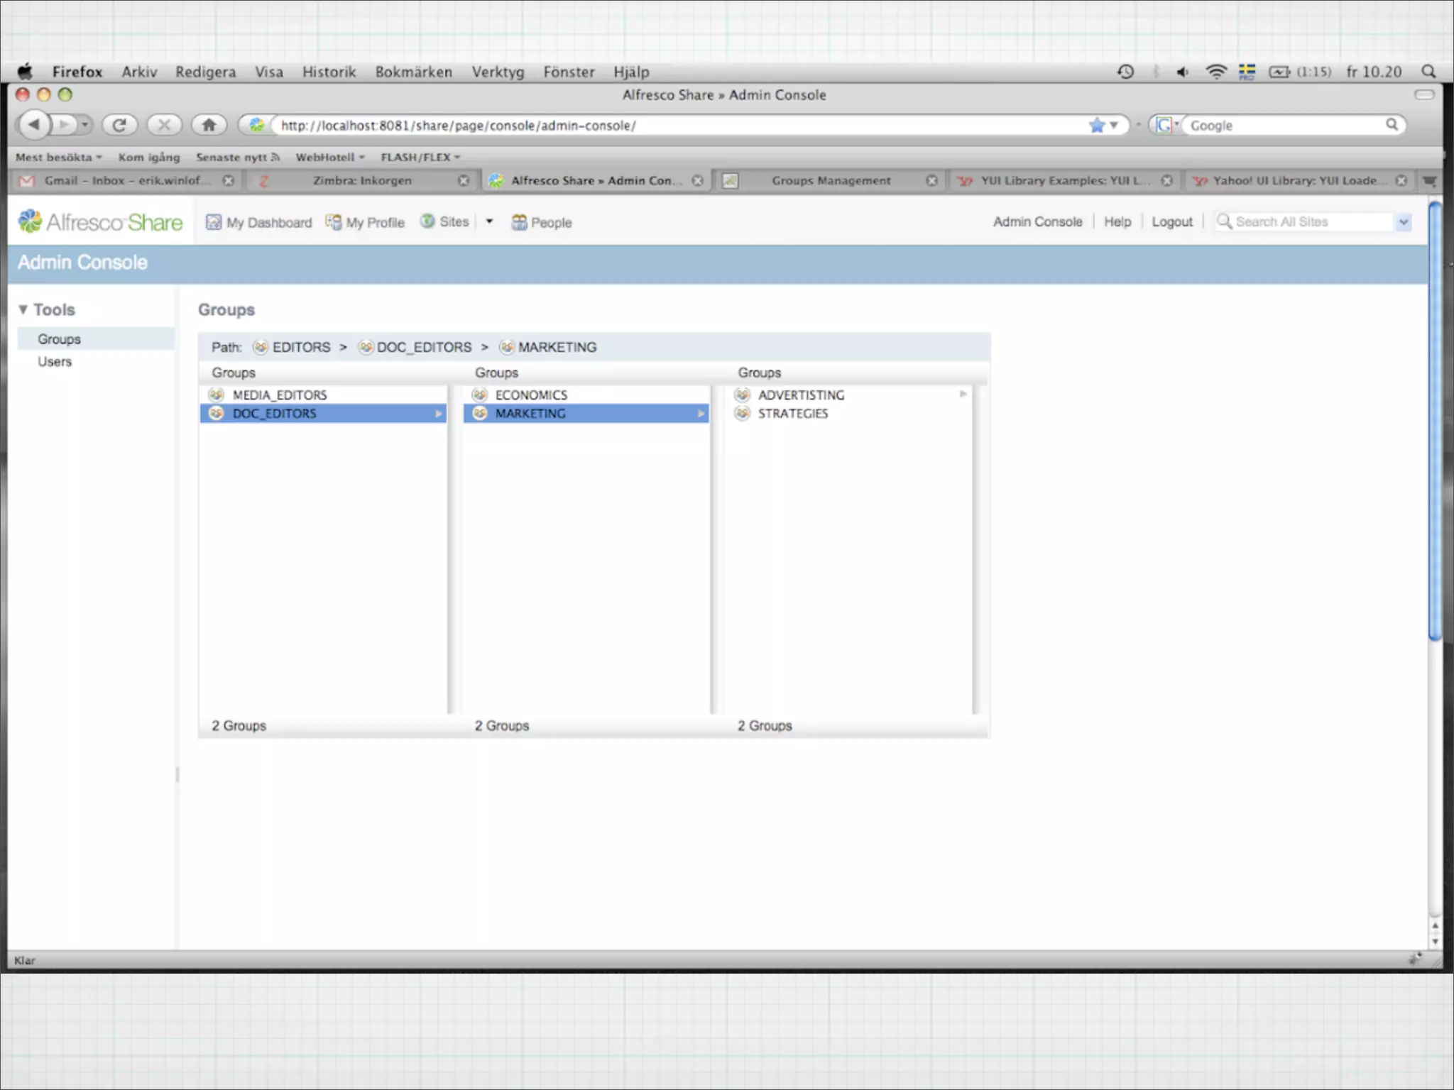This screenshot has width=1454, height=1090.
Task: Click the bookmark star in the address bar
Action: pos(1096,126)
